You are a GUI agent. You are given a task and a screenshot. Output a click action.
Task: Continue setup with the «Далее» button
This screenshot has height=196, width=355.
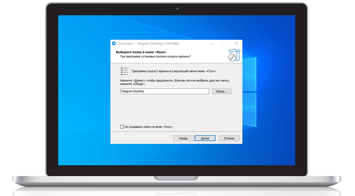point(205,138)
